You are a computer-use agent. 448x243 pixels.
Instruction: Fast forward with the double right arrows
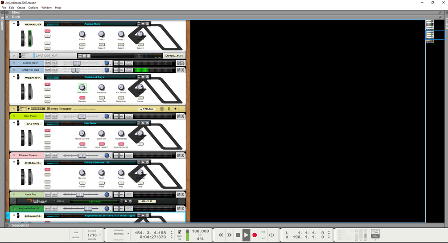click(x=229, y=235)
